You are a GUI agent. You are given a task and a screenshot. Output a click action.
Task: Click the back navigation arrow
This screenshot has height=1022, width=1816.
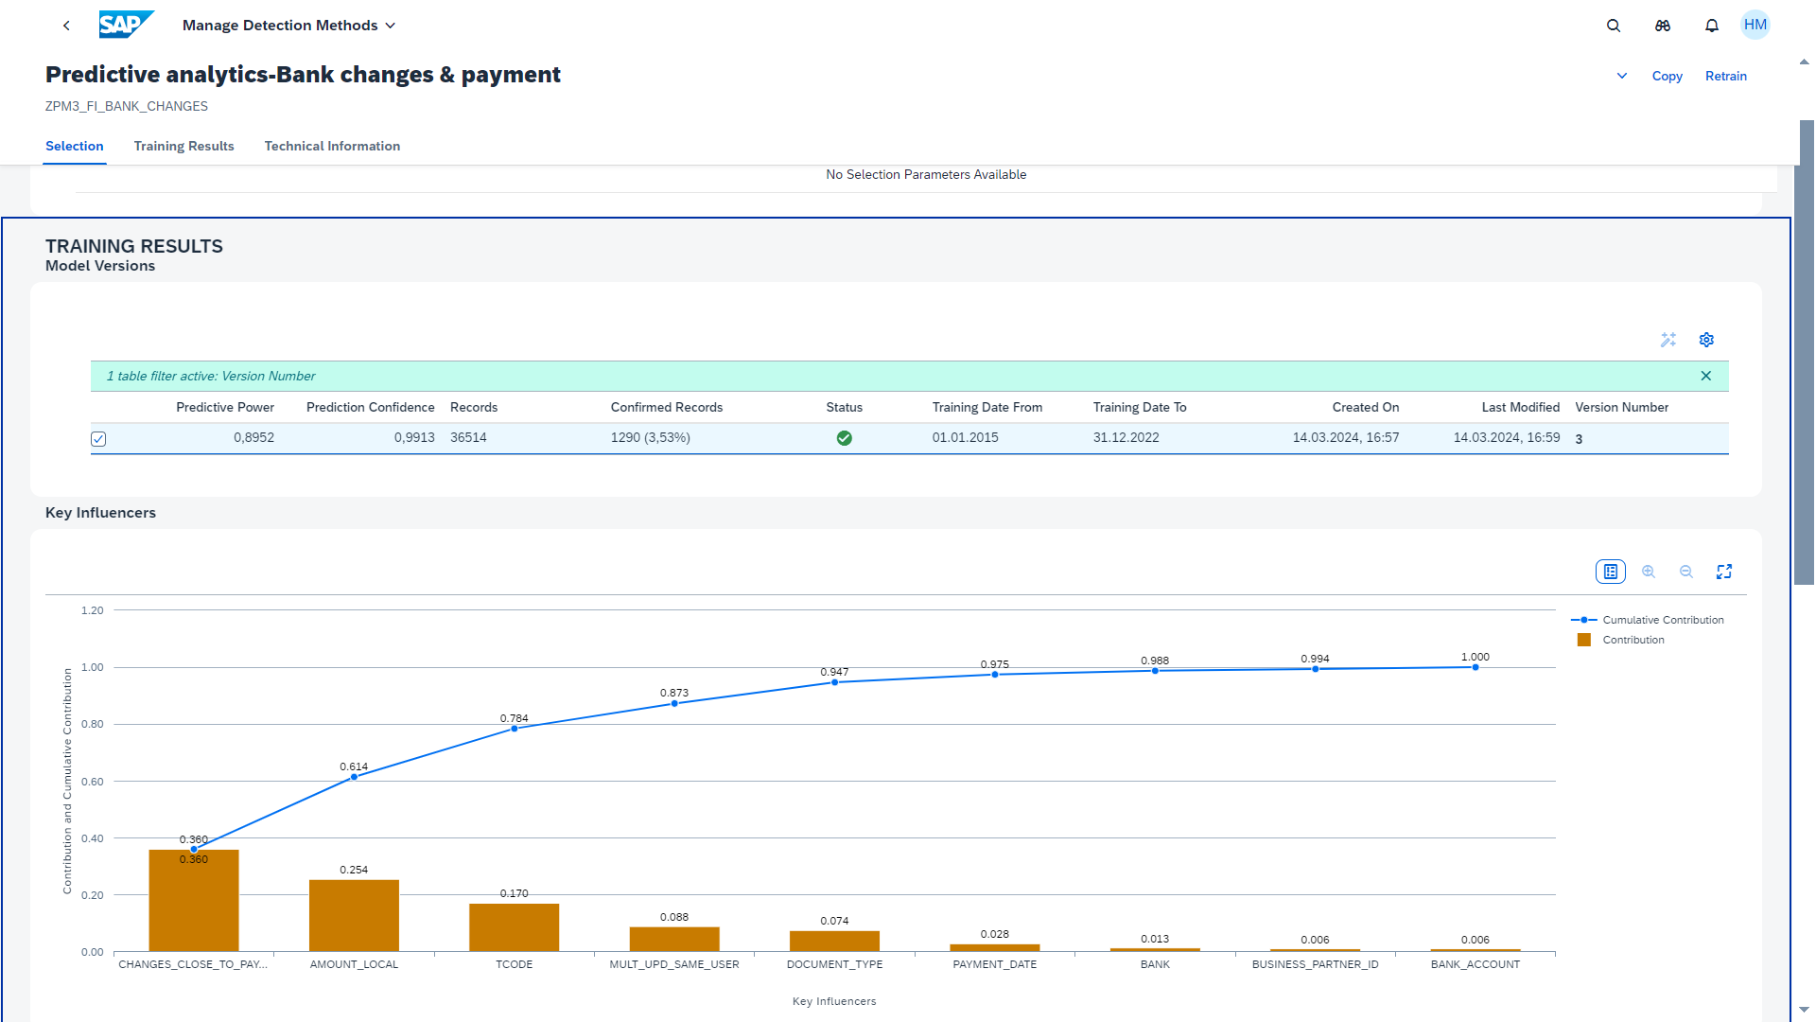coord(66,26)
